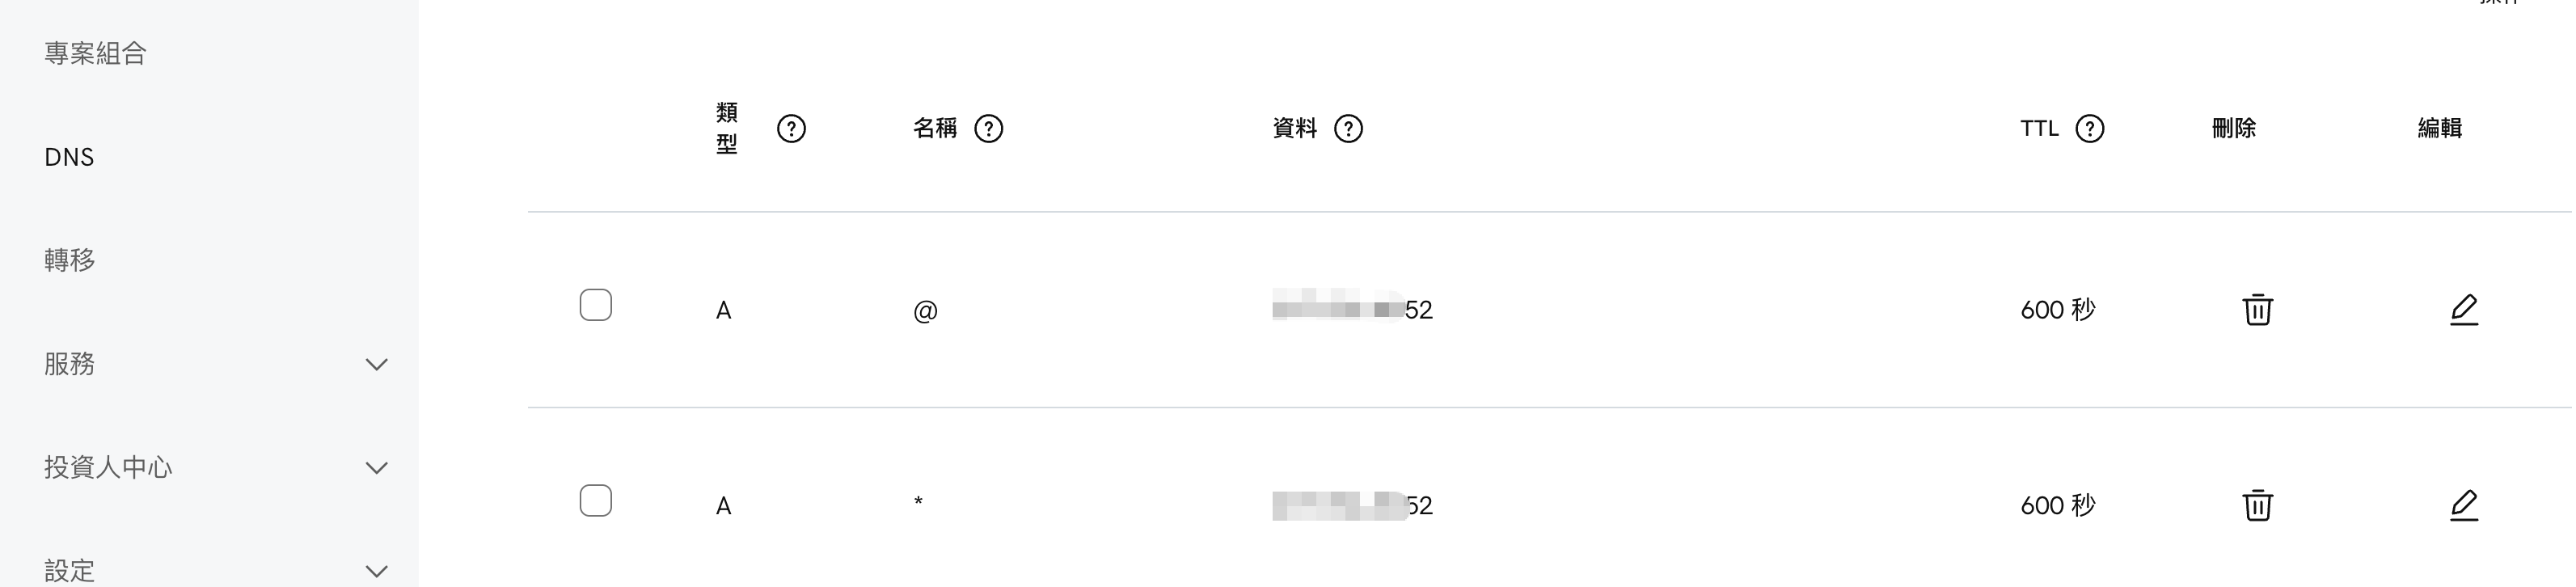Click the 刪除 column header
This screenshot has width=2576, height=587.
point(2233,129)
